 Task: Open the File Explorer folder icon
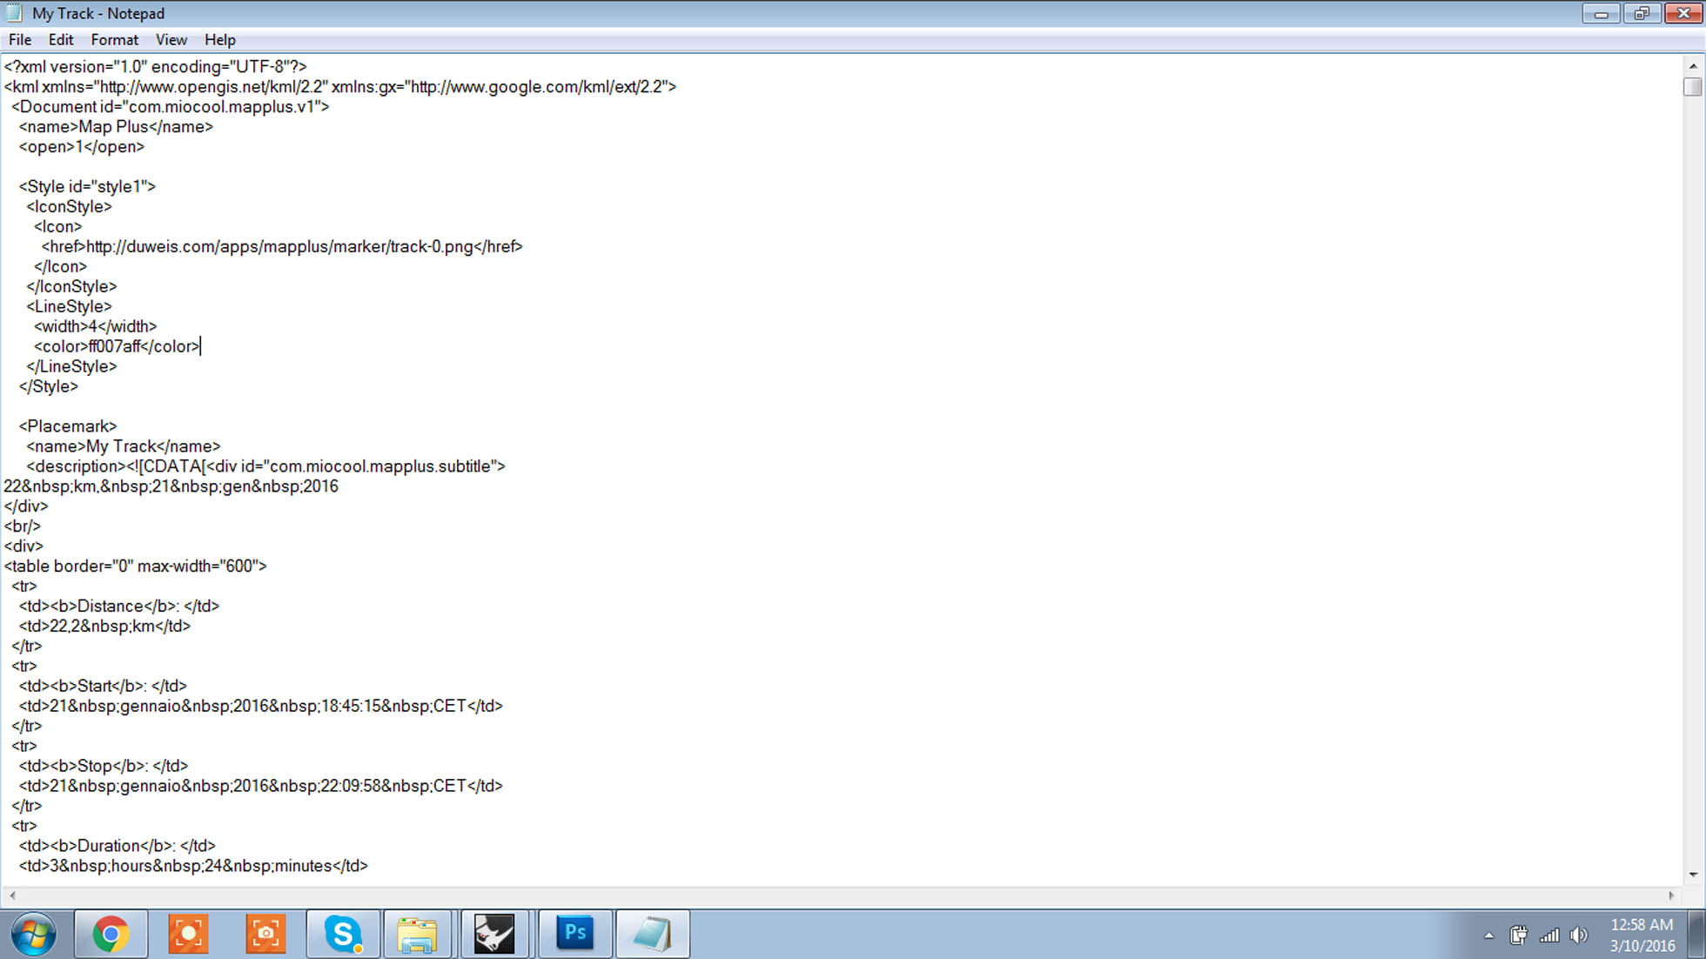[x=417, y=934]
